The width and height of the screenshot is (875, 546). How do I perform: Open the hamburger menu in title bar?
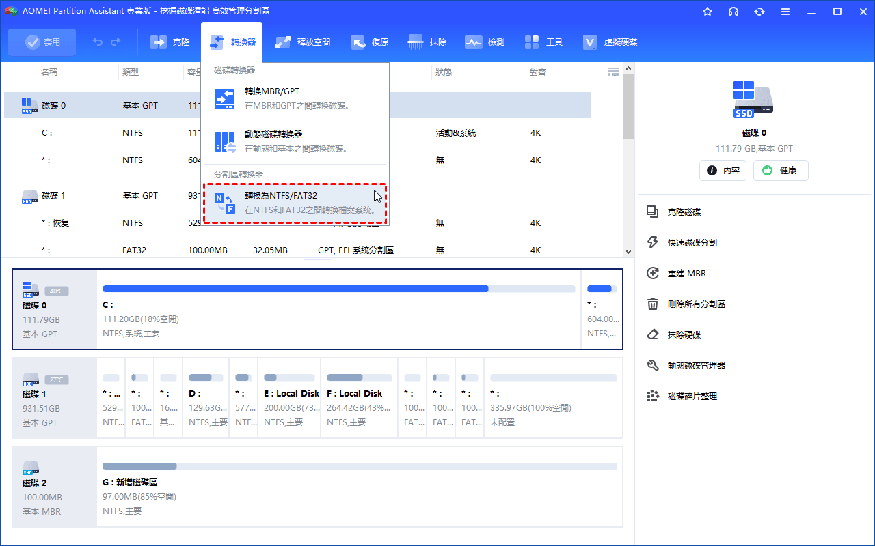(x=785, y=12)
